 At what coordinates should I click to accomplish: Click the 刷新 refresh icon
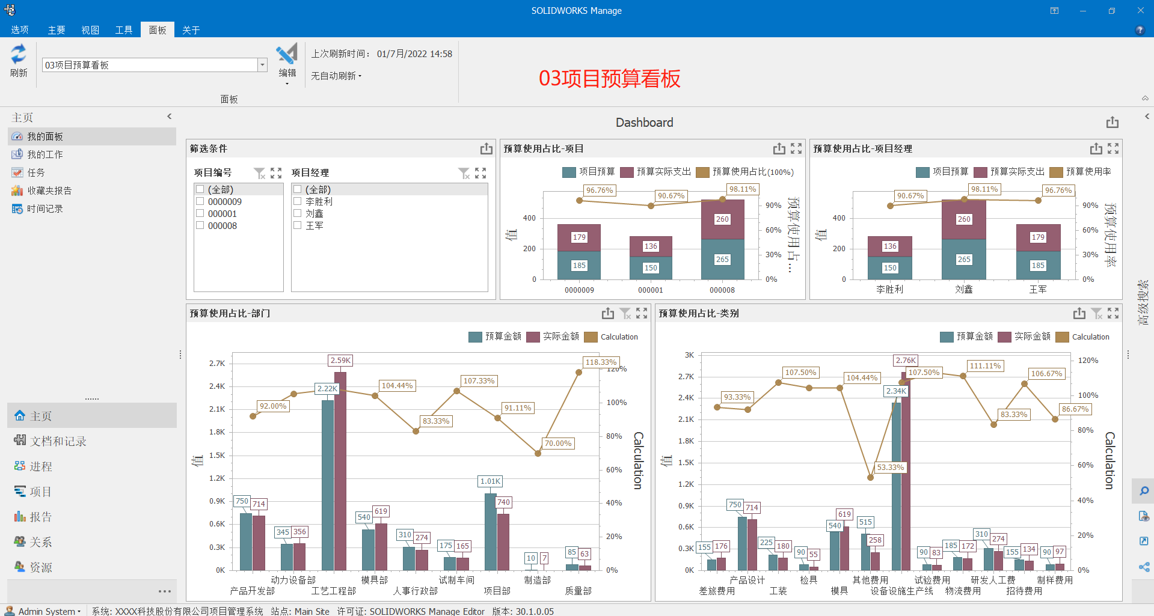pos(19,55)
